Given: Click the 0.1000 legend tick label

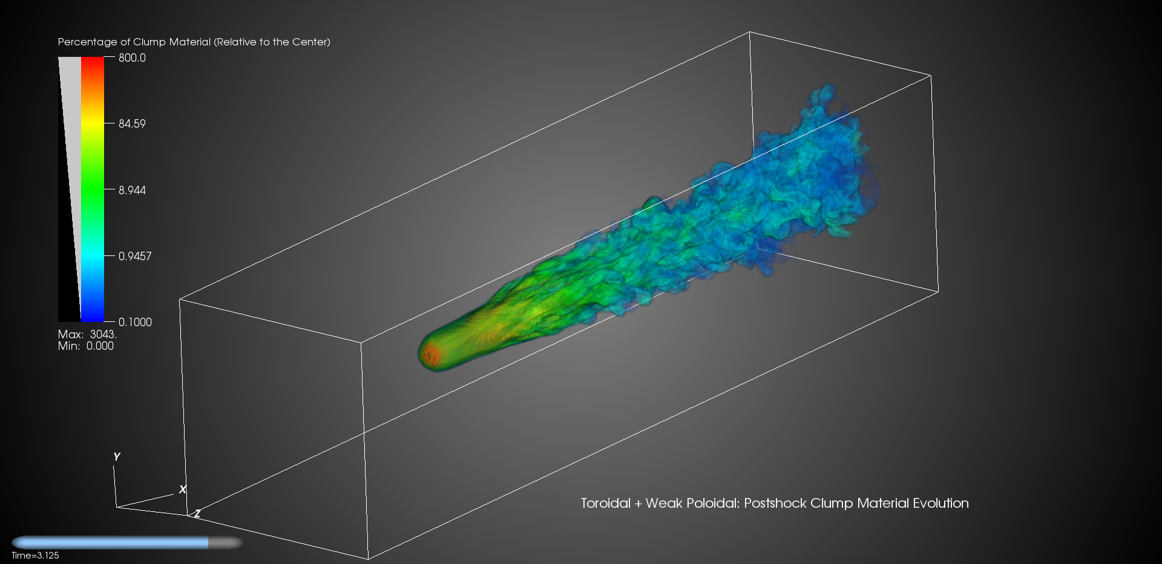Looking at the screenshot, I should 135,322.
